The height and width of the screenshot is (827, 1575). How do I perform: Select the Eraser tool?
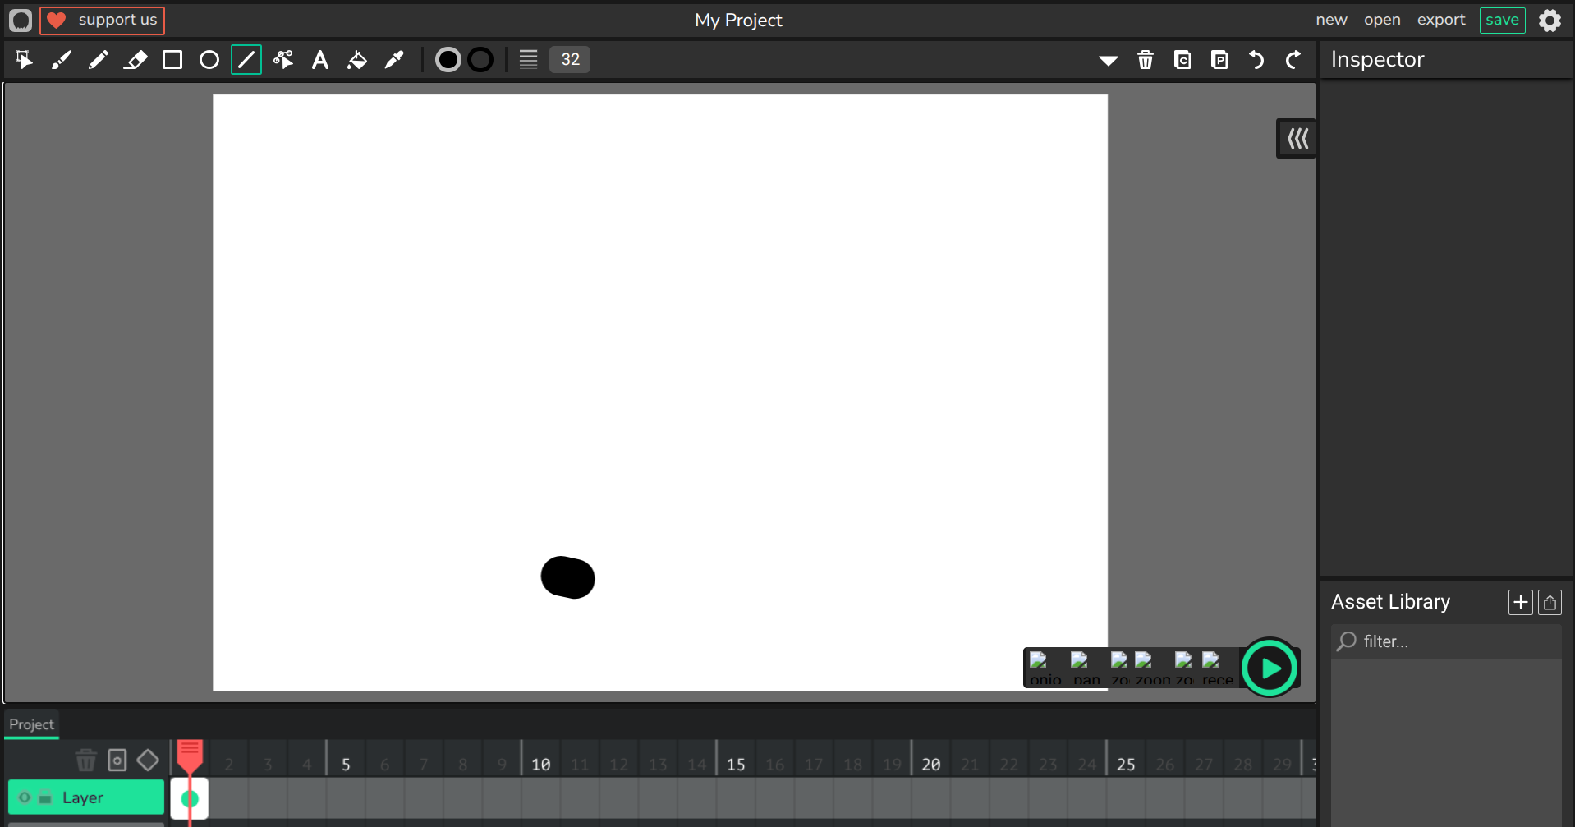pyautogui.click(x=135, y=60)
